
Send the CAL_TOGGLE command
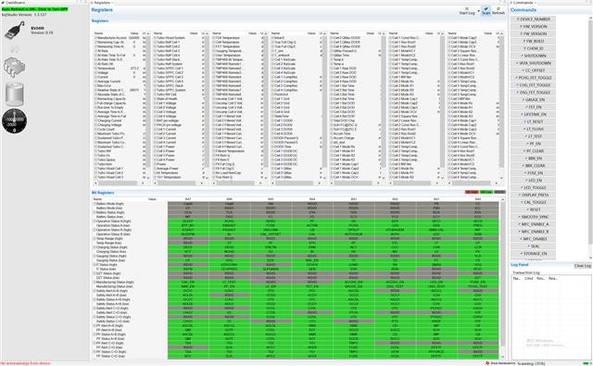[533, 202]
